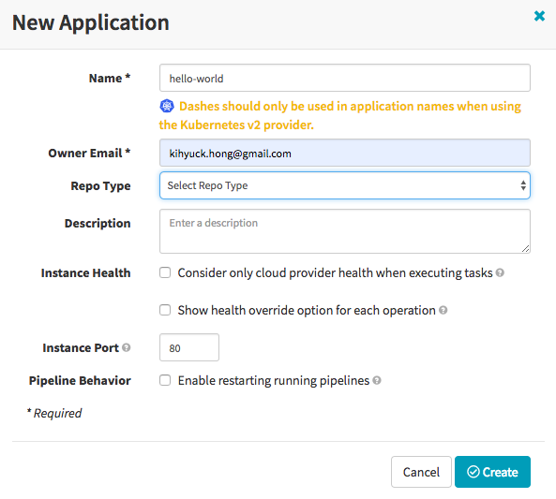Click the Kubernetes v2 dashes warning text
Screen dimensions: 556x499
[x=340, y=115]
